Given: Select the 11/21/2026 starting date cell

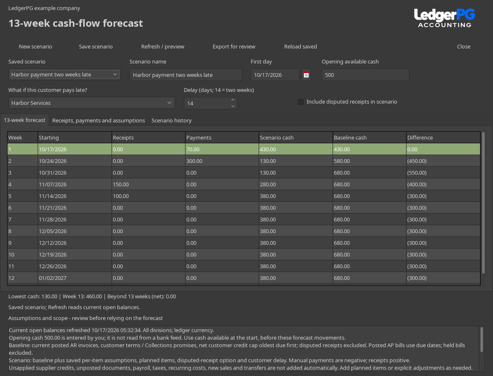Looking at the screenshot, I should coord(74,208).
